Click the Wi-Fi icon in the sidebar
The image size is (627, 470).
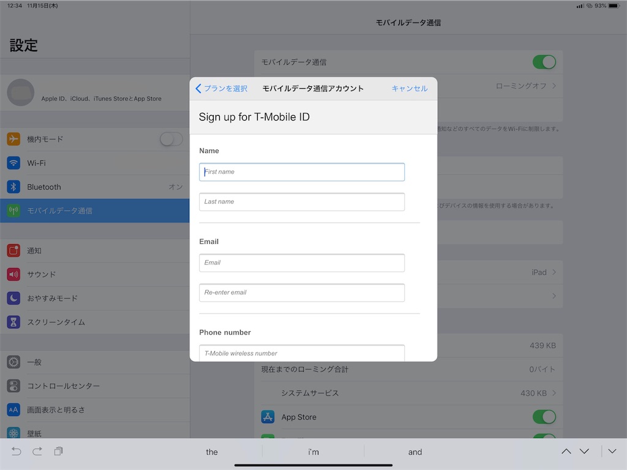click(13, 163)
